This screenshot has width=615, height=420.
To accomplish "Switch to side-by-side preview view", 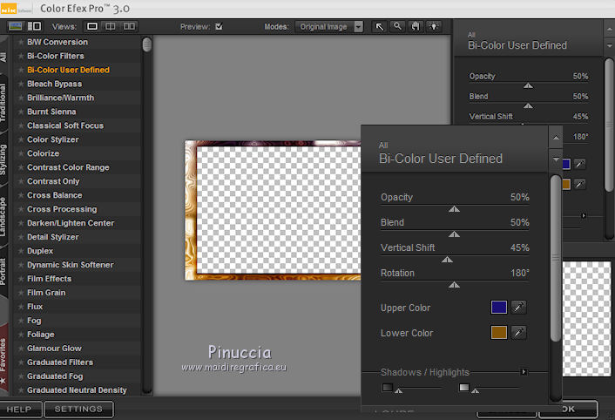I will click(x=129, y=26).
